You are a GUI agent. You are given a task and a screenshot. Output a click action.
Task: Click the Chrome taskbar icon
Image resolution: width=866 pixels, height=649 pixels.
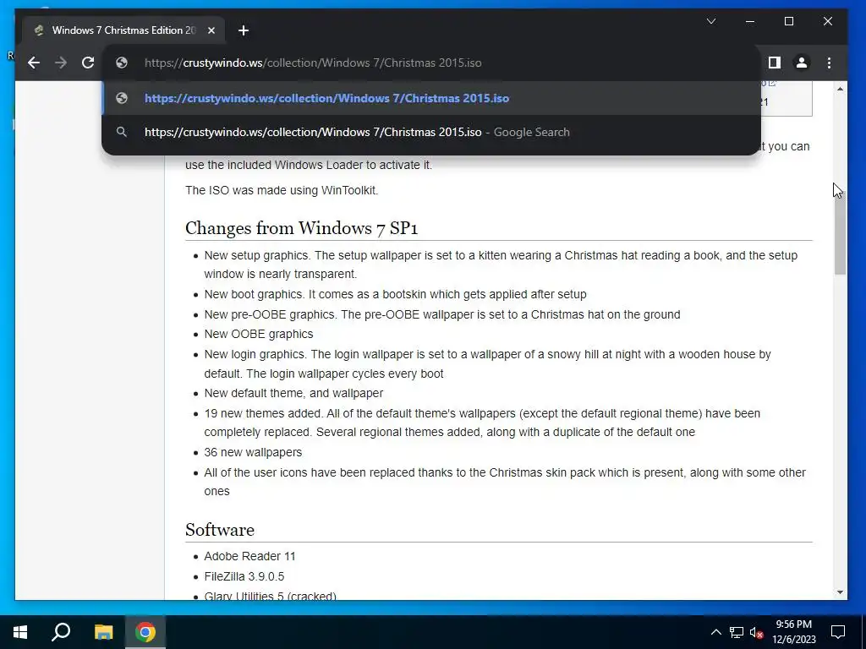(x=145, y=632)
